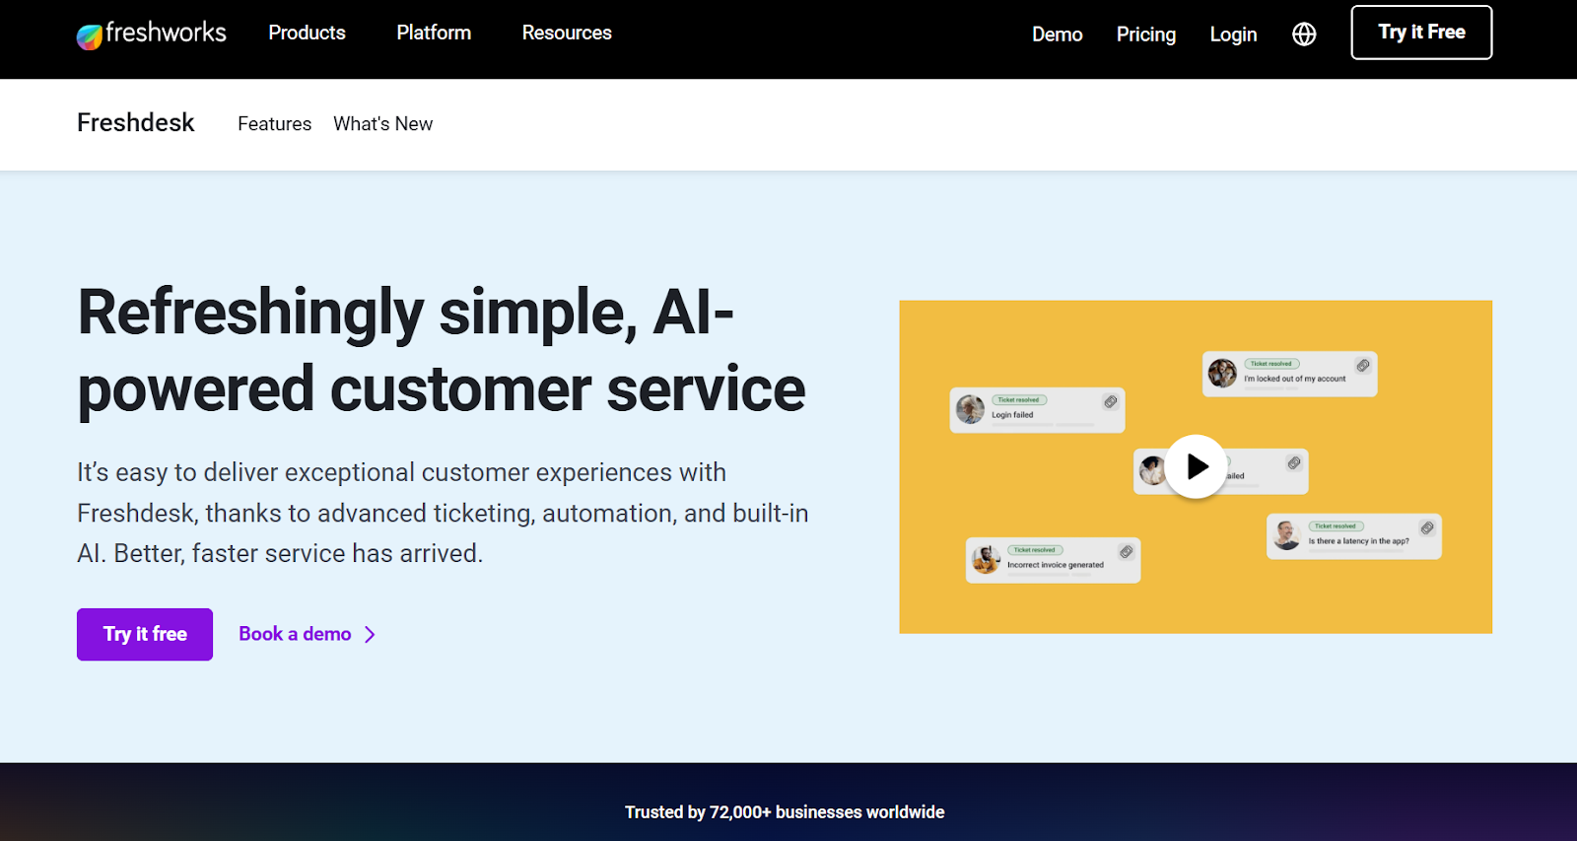Image resolution: width=1577 pixels, height=841 pixels.
Task: Click the chevron next to Book a demo
Action: pos(370,635)
